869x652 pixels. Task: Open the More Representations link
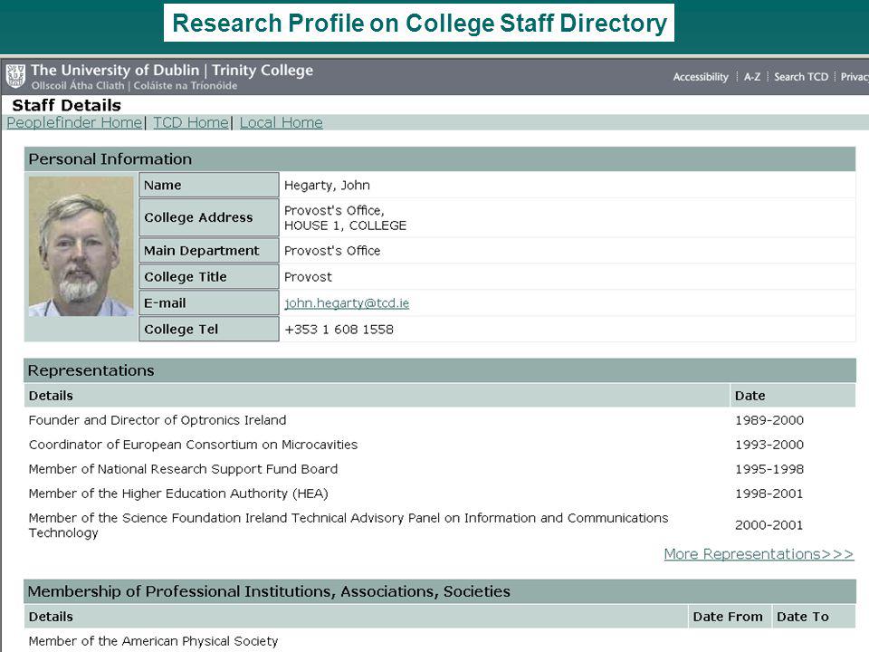click(759, 554)
